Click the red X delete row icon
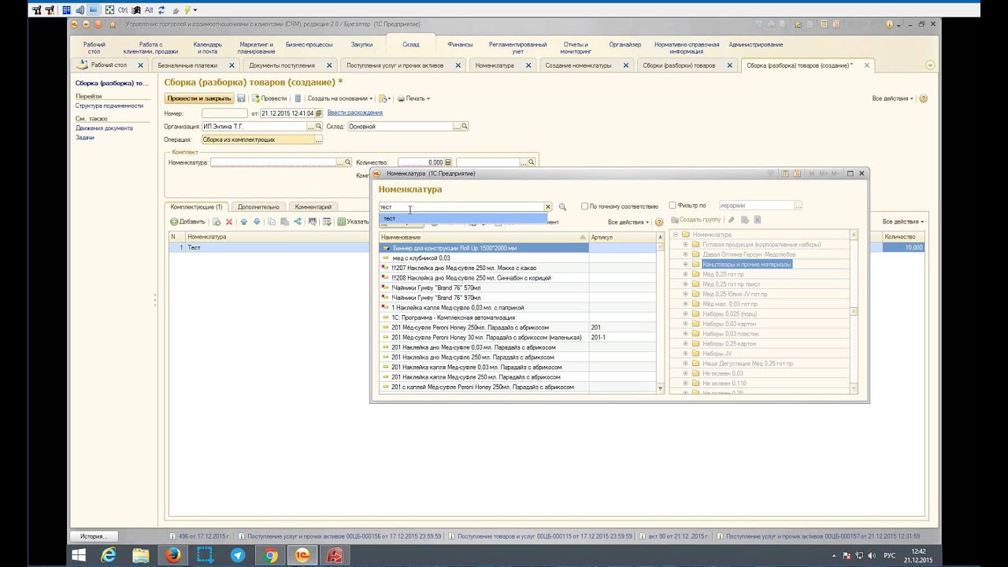Viewport: 1008px width, 567px height. tap(229, 222)
